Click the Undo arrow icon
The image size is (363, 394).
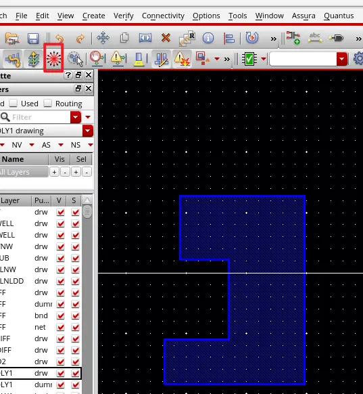tap(59, 39)
